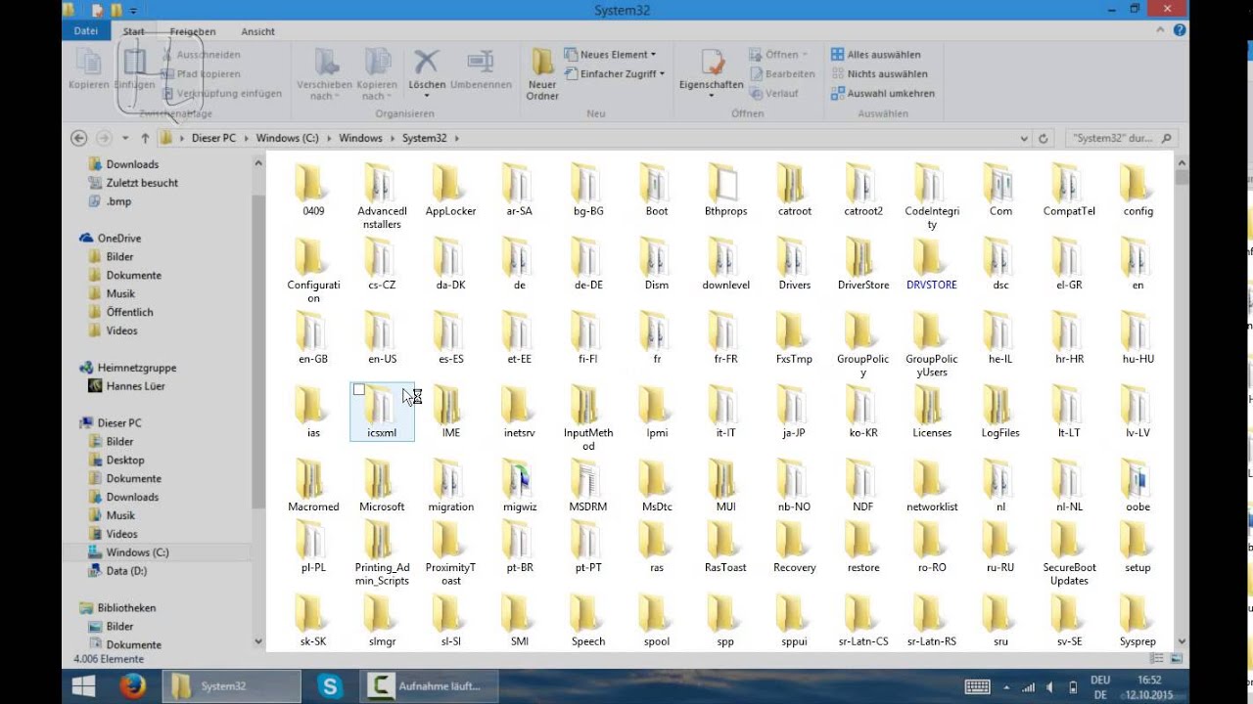Select the oobe folder icon
Viewport: 1253px width, 704px height.
tap(1137, 479)
